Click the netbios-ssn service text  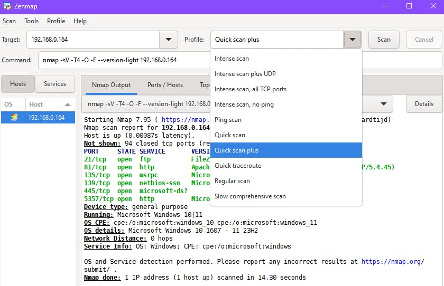(160, 183)
